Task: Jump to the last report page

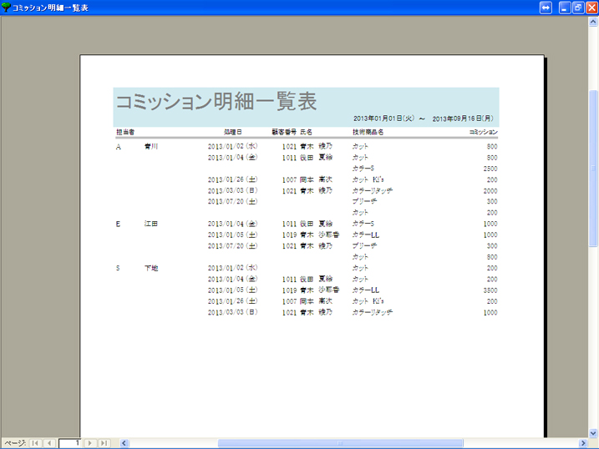Action: tap(104, 443)
